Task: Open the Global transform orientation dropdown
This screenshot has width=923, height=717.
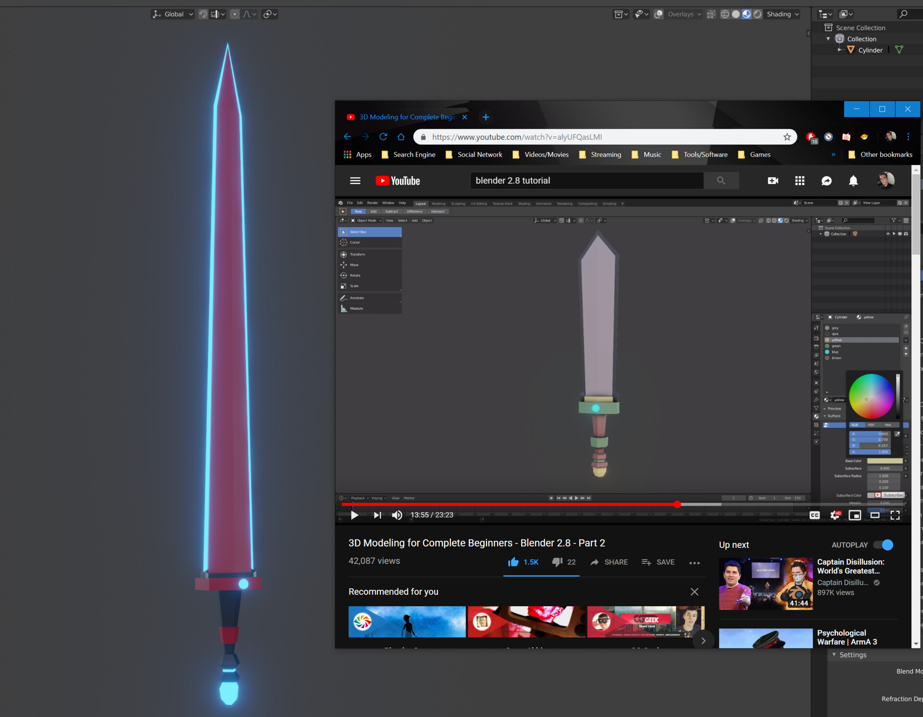Action: tap(172, 14)
